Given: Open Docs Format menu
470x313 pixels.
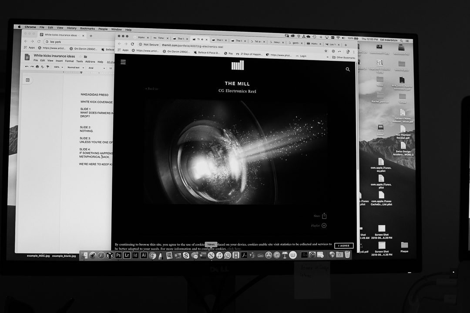Looking at the screenshot, I should click(x=69, y=61).
